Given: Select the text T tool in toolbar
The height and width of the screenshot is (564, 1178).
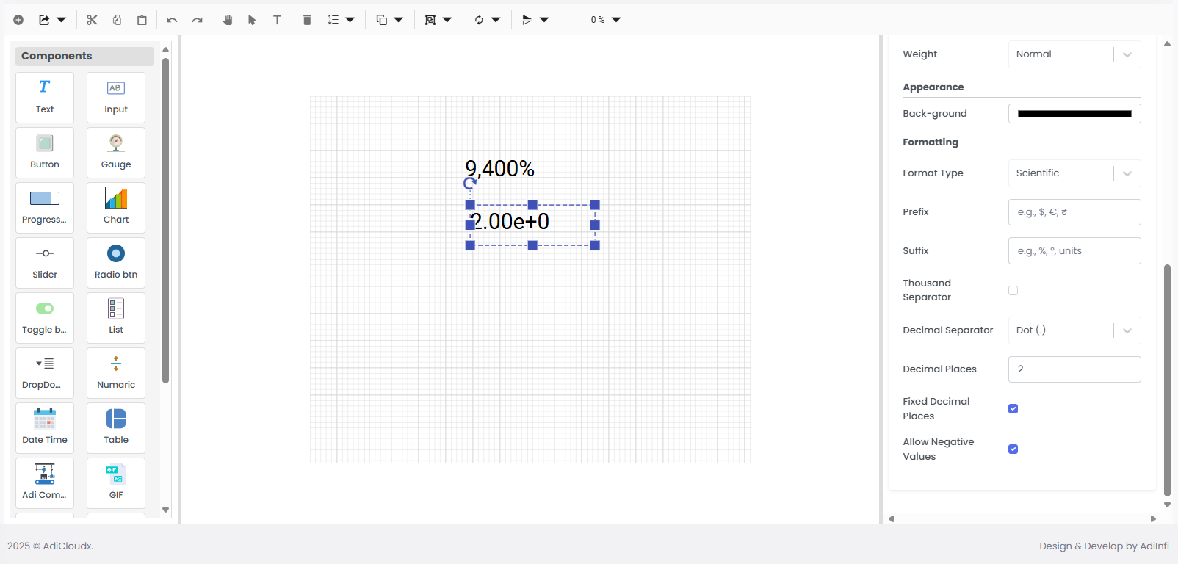Looking at the screenshot, I should [277, 20].
